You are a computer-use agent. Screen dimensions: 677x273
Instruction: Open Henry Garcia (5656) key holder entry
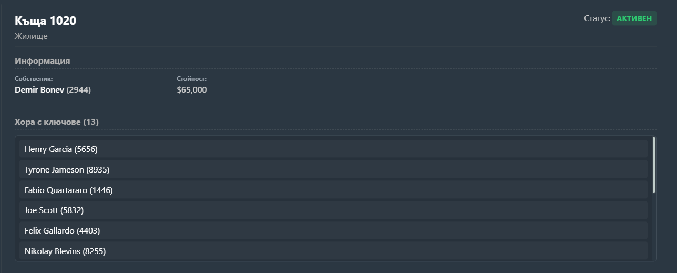pos(333,149)
